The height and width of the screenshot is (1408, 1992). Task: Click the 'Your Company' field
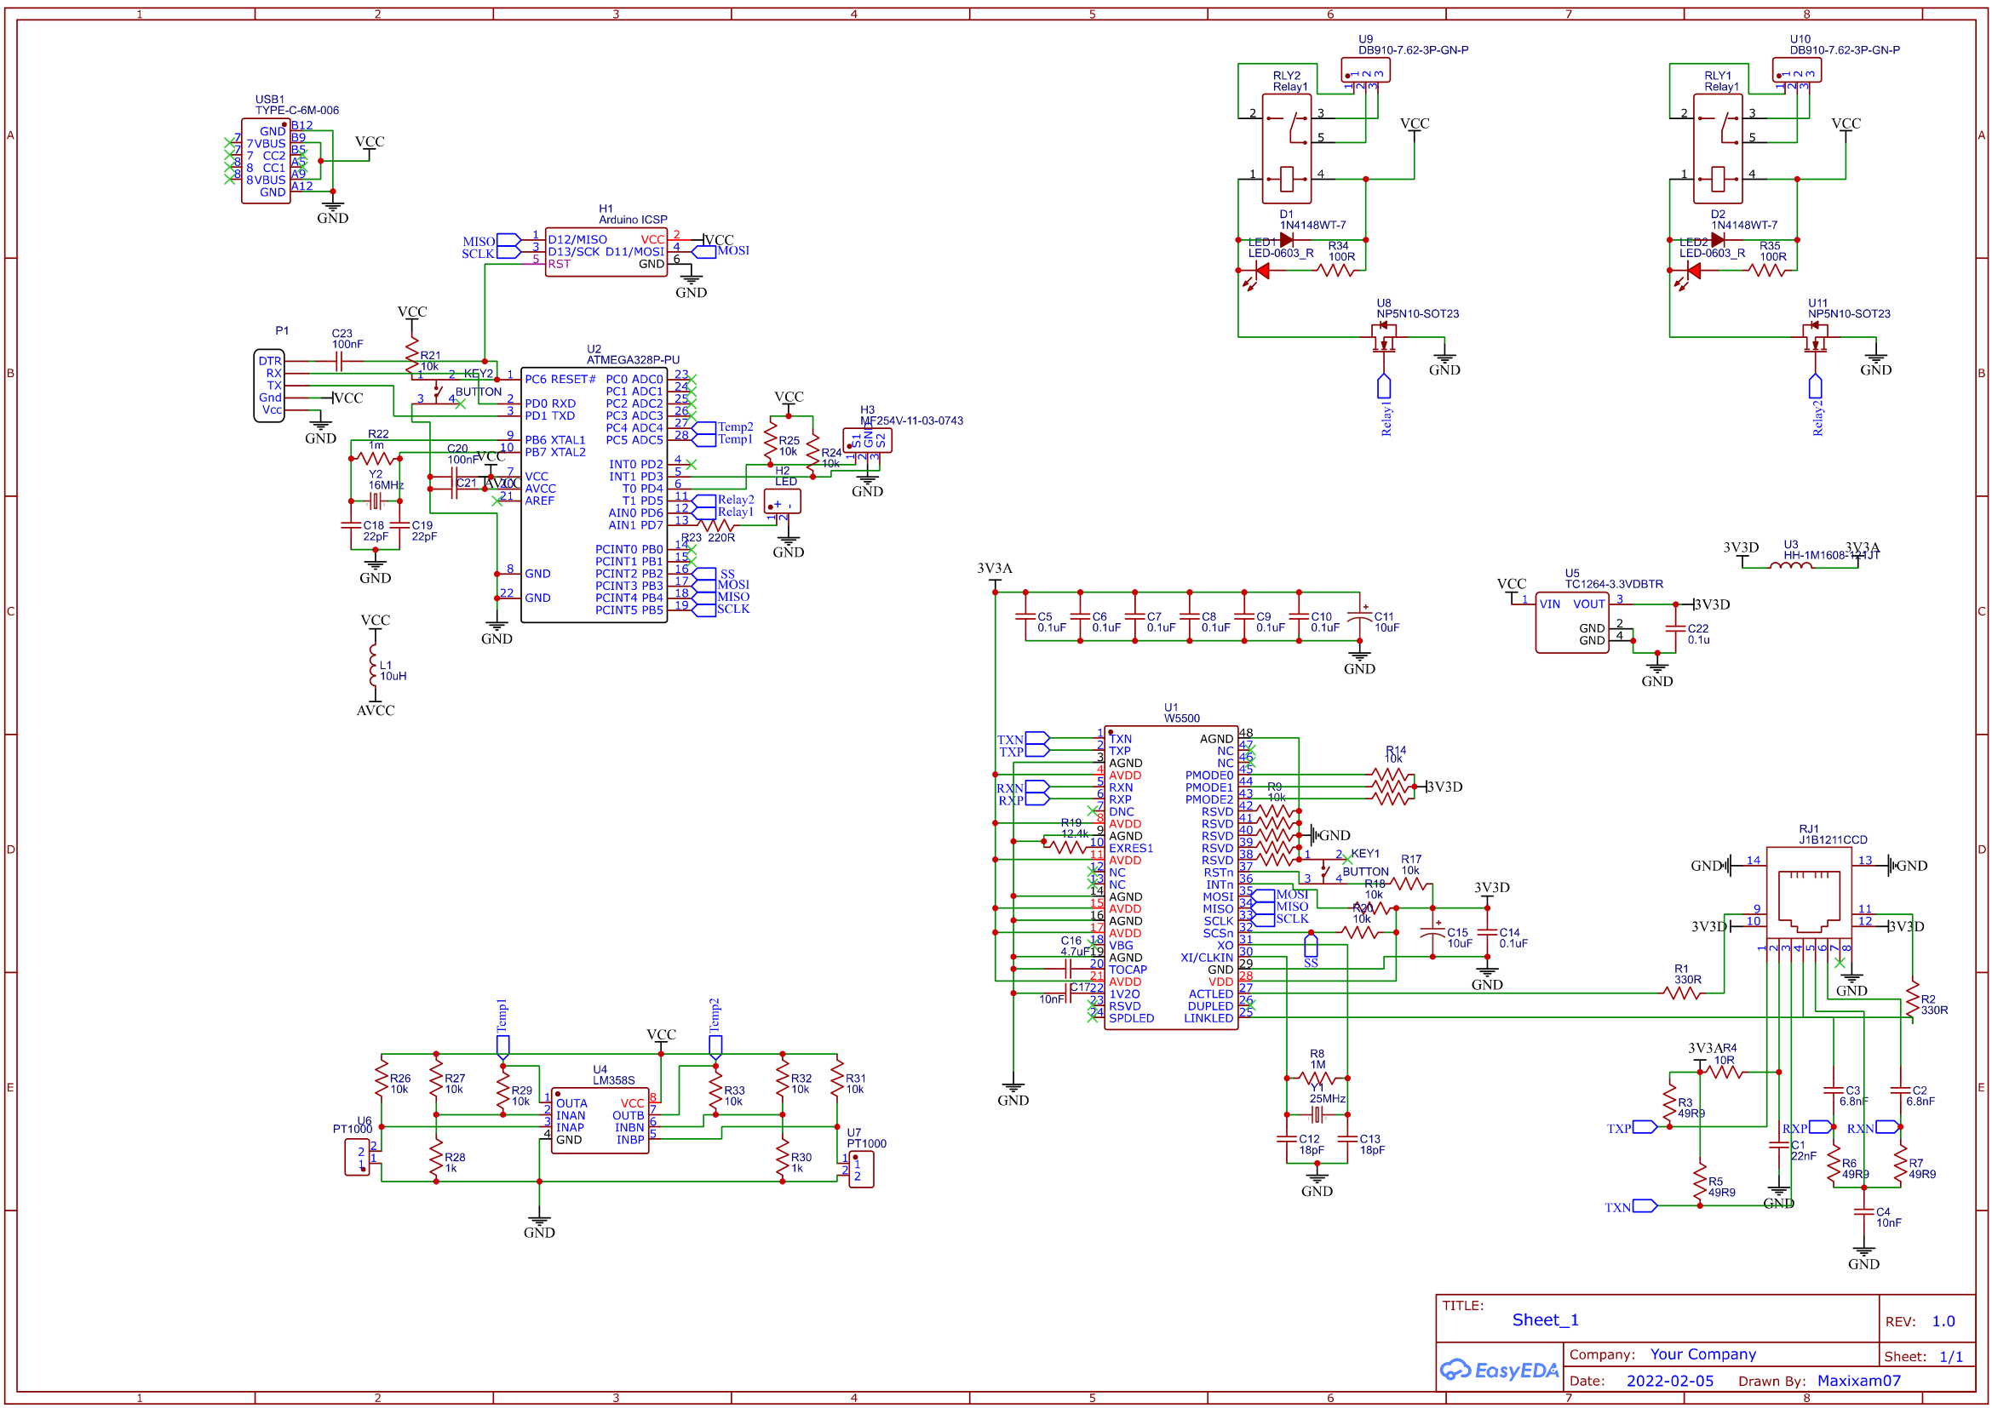point(1702,1354)
